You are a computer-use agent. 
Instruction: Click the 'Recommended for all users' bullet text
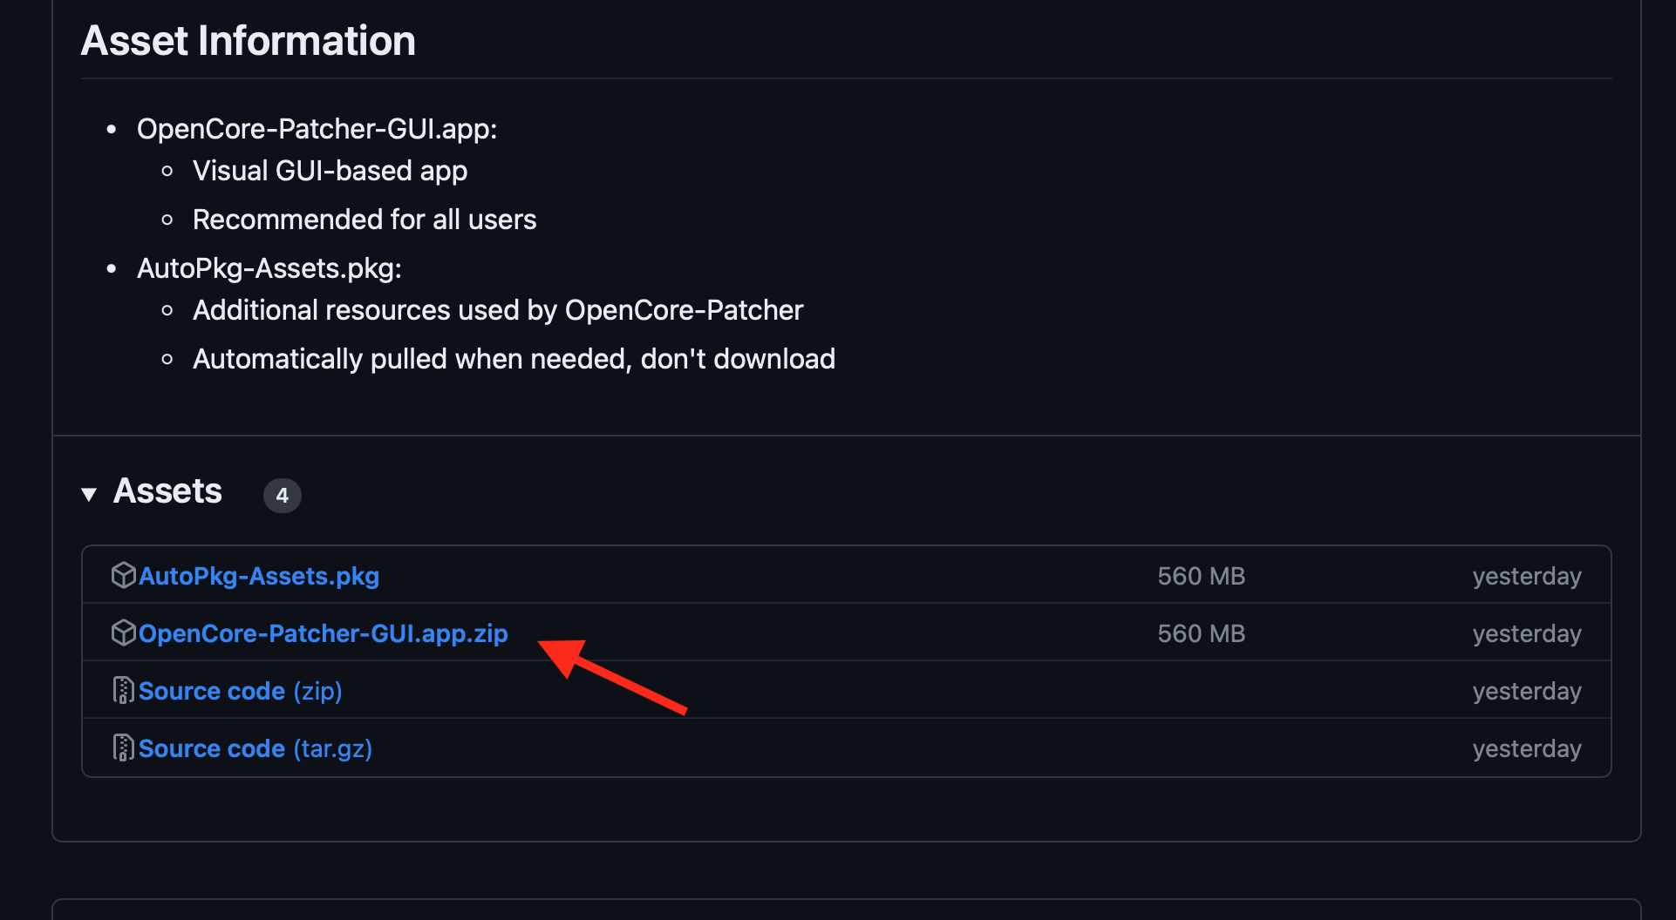click(x=364, y=220)
